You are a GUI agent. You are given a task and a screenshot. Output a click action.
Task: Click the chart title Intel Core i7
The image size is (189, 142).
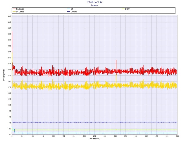click(95, 2)
